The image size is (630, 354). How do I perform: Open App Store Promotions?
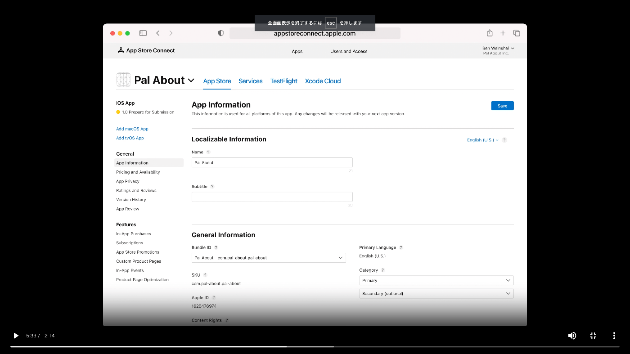point(138,252)
